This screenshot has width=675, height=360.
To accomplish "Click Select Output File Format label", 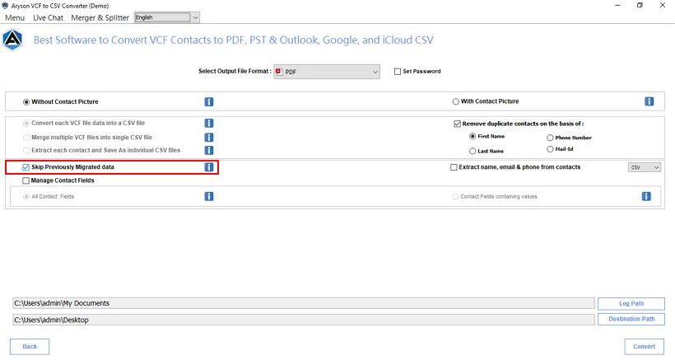I will pyautogui.click(x=235, y=71).
